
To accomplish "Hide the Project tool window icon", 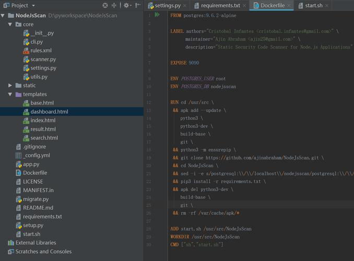I will [x=138, y=5].
